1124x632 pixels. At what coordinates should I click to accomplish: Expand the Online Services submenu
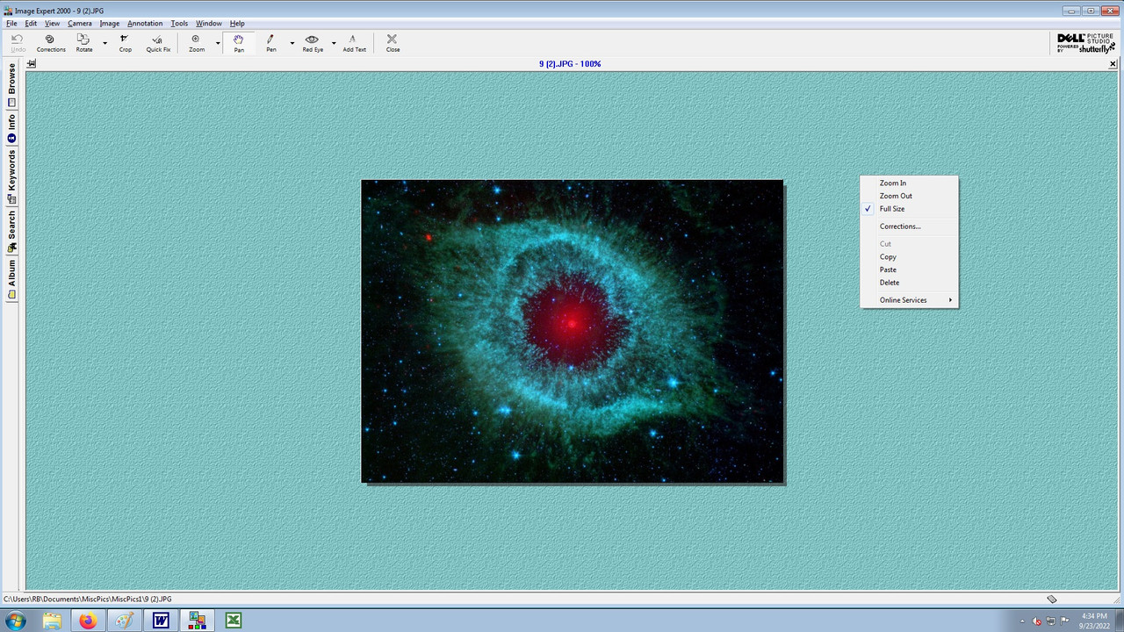pos(909,300)
